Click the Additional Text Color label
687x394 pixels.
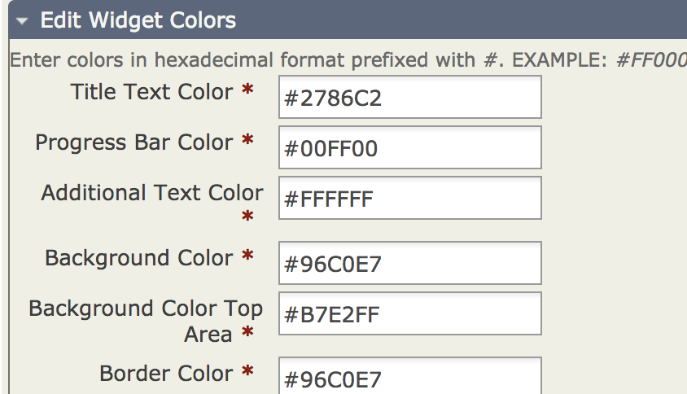tap(152, 193)
